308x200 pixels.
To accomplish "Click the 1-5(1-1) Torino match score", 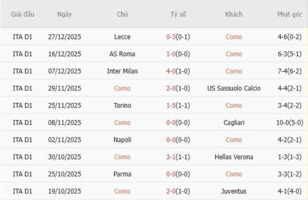I will (178, 105).
